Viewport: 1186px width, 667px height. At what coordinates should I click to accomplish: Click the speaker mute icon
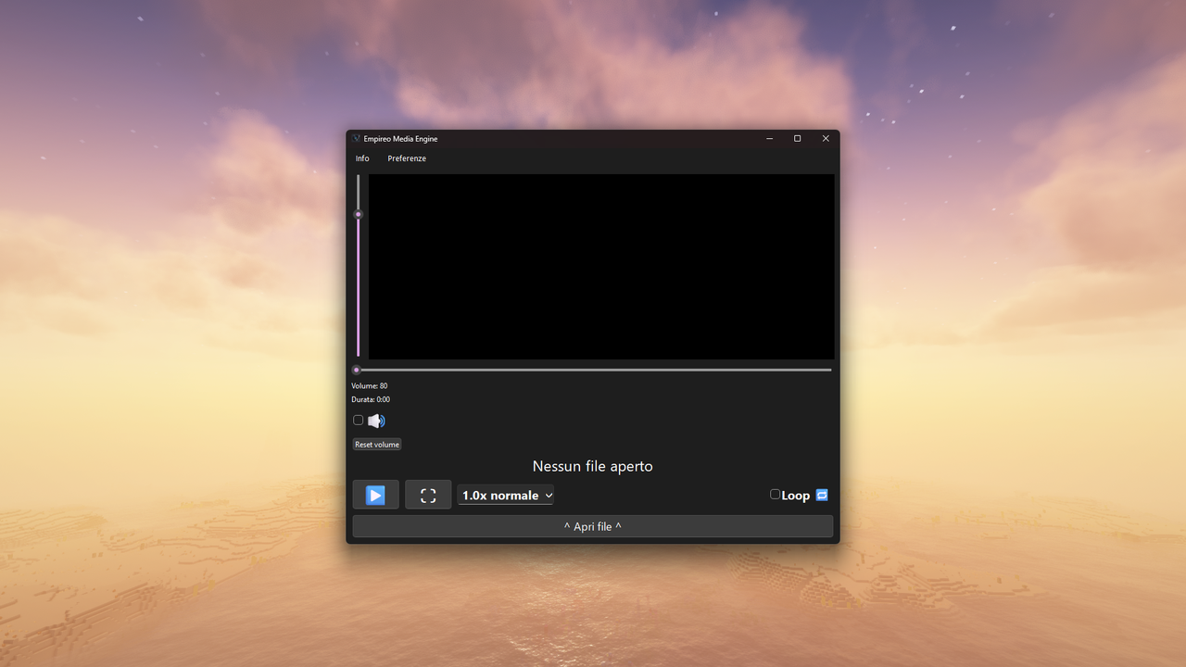coord(376,421)
